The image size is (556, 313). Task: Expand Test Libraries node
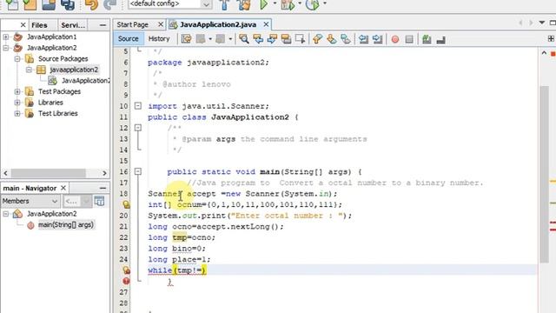click(17, 114)
